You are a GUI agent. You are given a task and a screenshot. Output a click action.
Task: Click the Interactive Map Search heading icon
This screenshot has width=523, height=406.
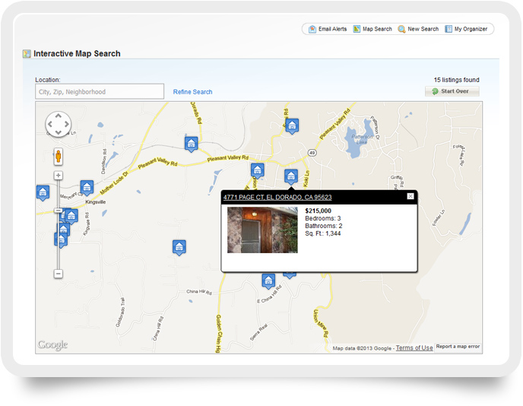tap(27, 53)
